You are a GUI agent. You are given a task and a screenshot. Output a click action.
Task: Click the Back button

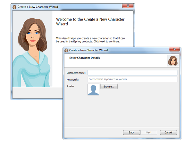pos(131,132)
